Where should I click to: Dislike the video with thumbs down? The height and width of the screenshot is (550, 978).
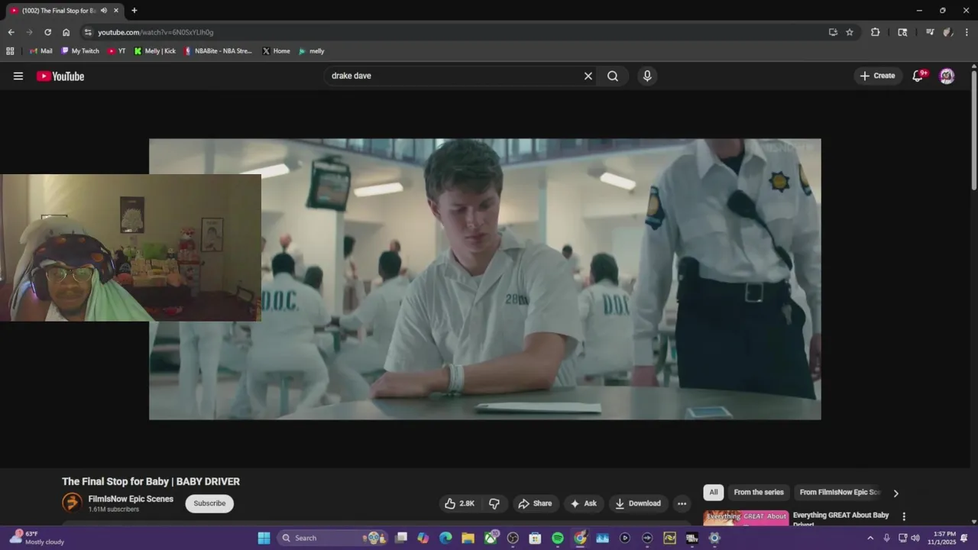(494, 503)
